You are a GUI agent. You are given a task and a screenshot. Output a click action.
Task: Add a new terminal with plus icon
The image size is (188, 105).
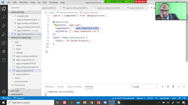pos(162,87)
